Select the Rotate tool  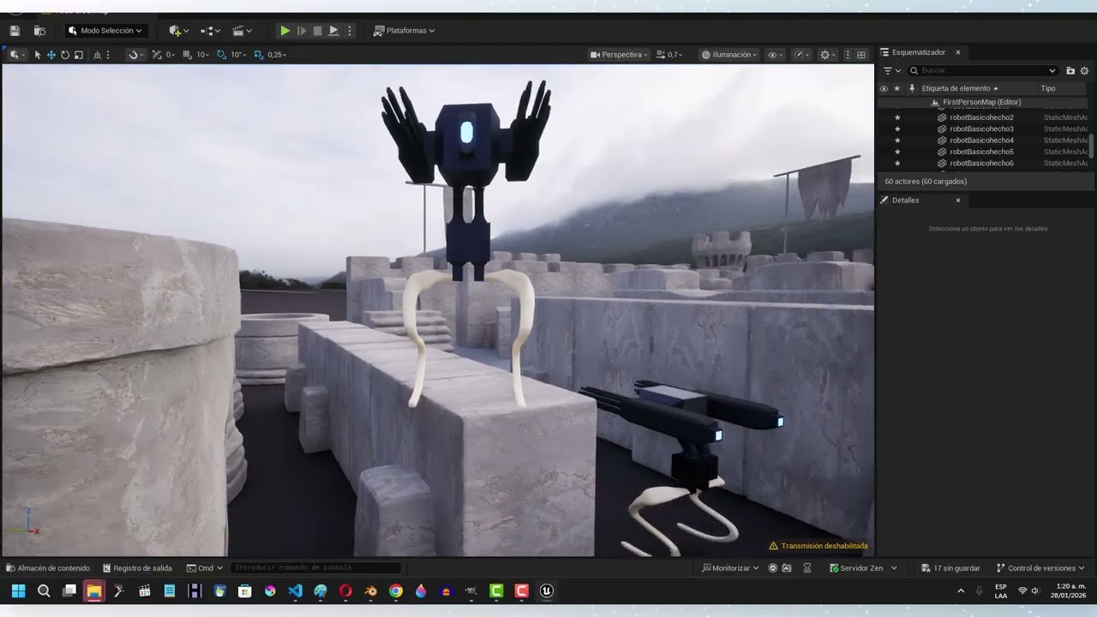coord(65,55)
